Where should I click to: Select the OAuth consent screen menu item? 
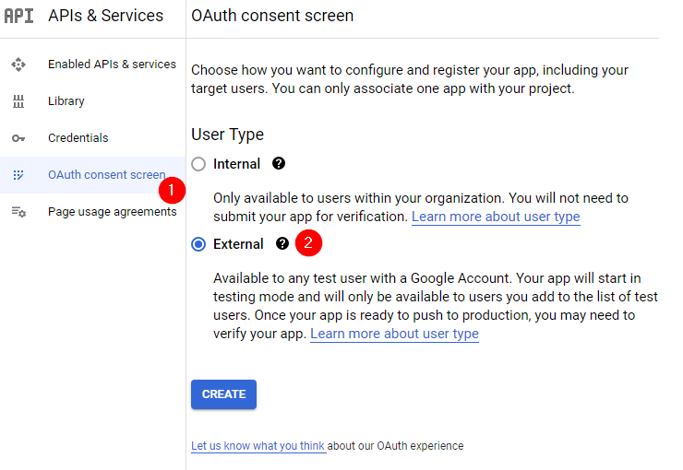pos(106,175)
